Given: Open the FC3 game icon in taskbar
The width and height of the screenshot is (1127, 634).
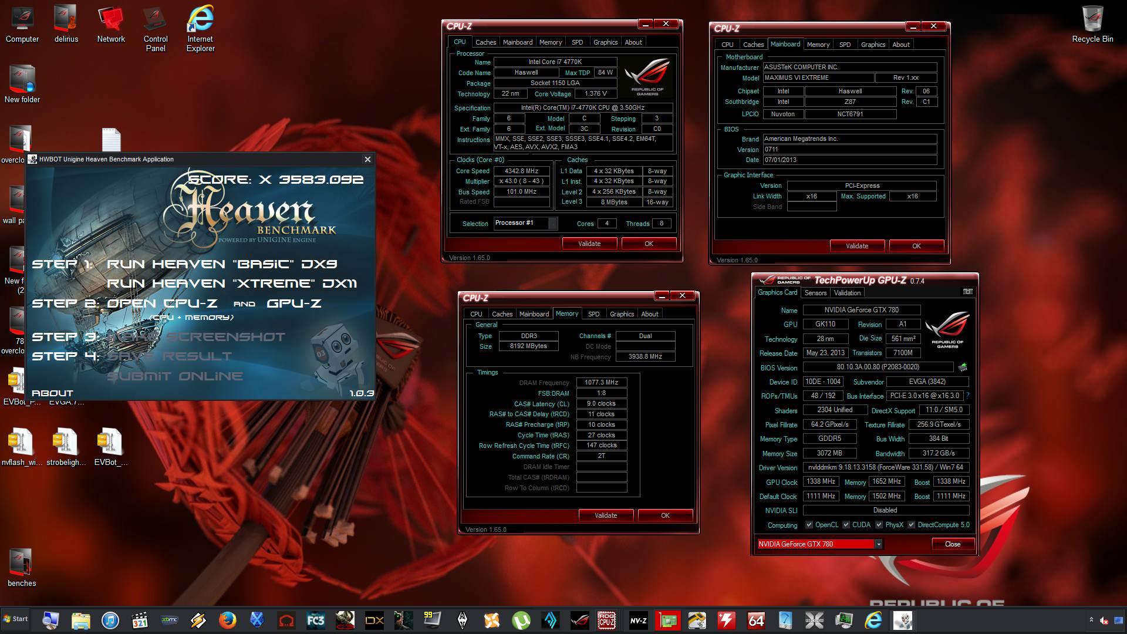Looking at the screenshot, I should 315,620.
